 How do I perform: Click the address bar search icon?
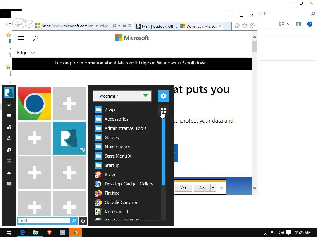click(x=115, y=26)
